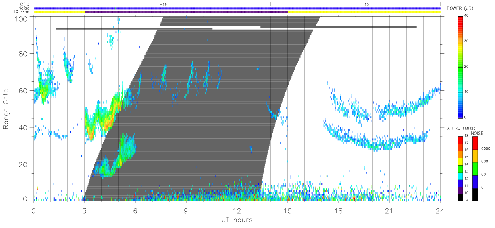Click the TX Freq row label
Screen dimensions: 495x228
pyautogui.click(x=21, y=12)
